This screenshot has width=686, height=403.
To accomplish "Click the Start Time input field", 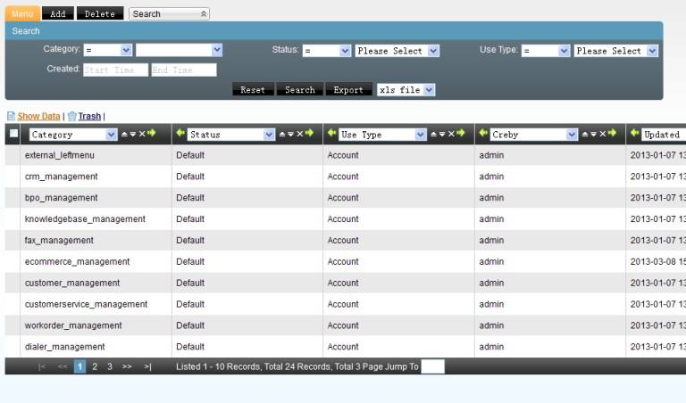I will click(x=115, y=70).
